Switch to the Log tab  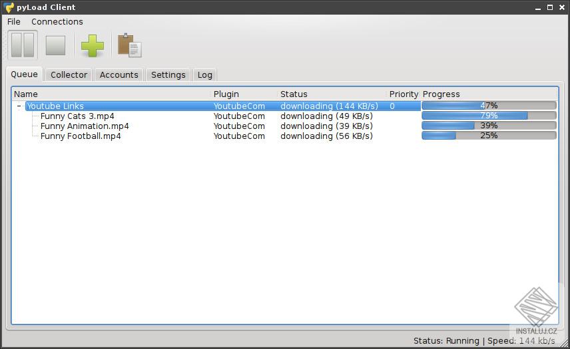coord(204,74)
